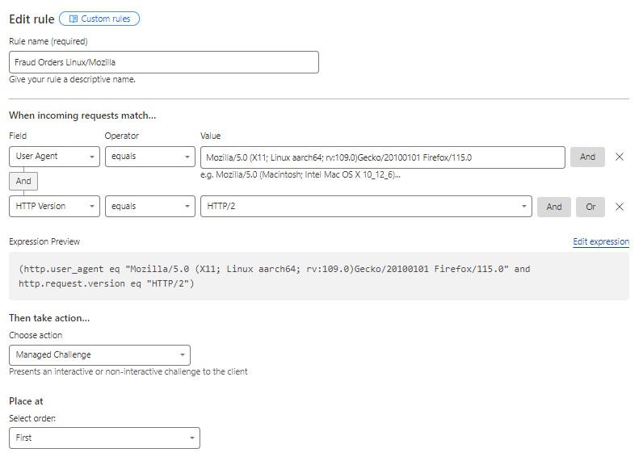
Task: Remove the User Agent condition row
Action: [620, 157]
